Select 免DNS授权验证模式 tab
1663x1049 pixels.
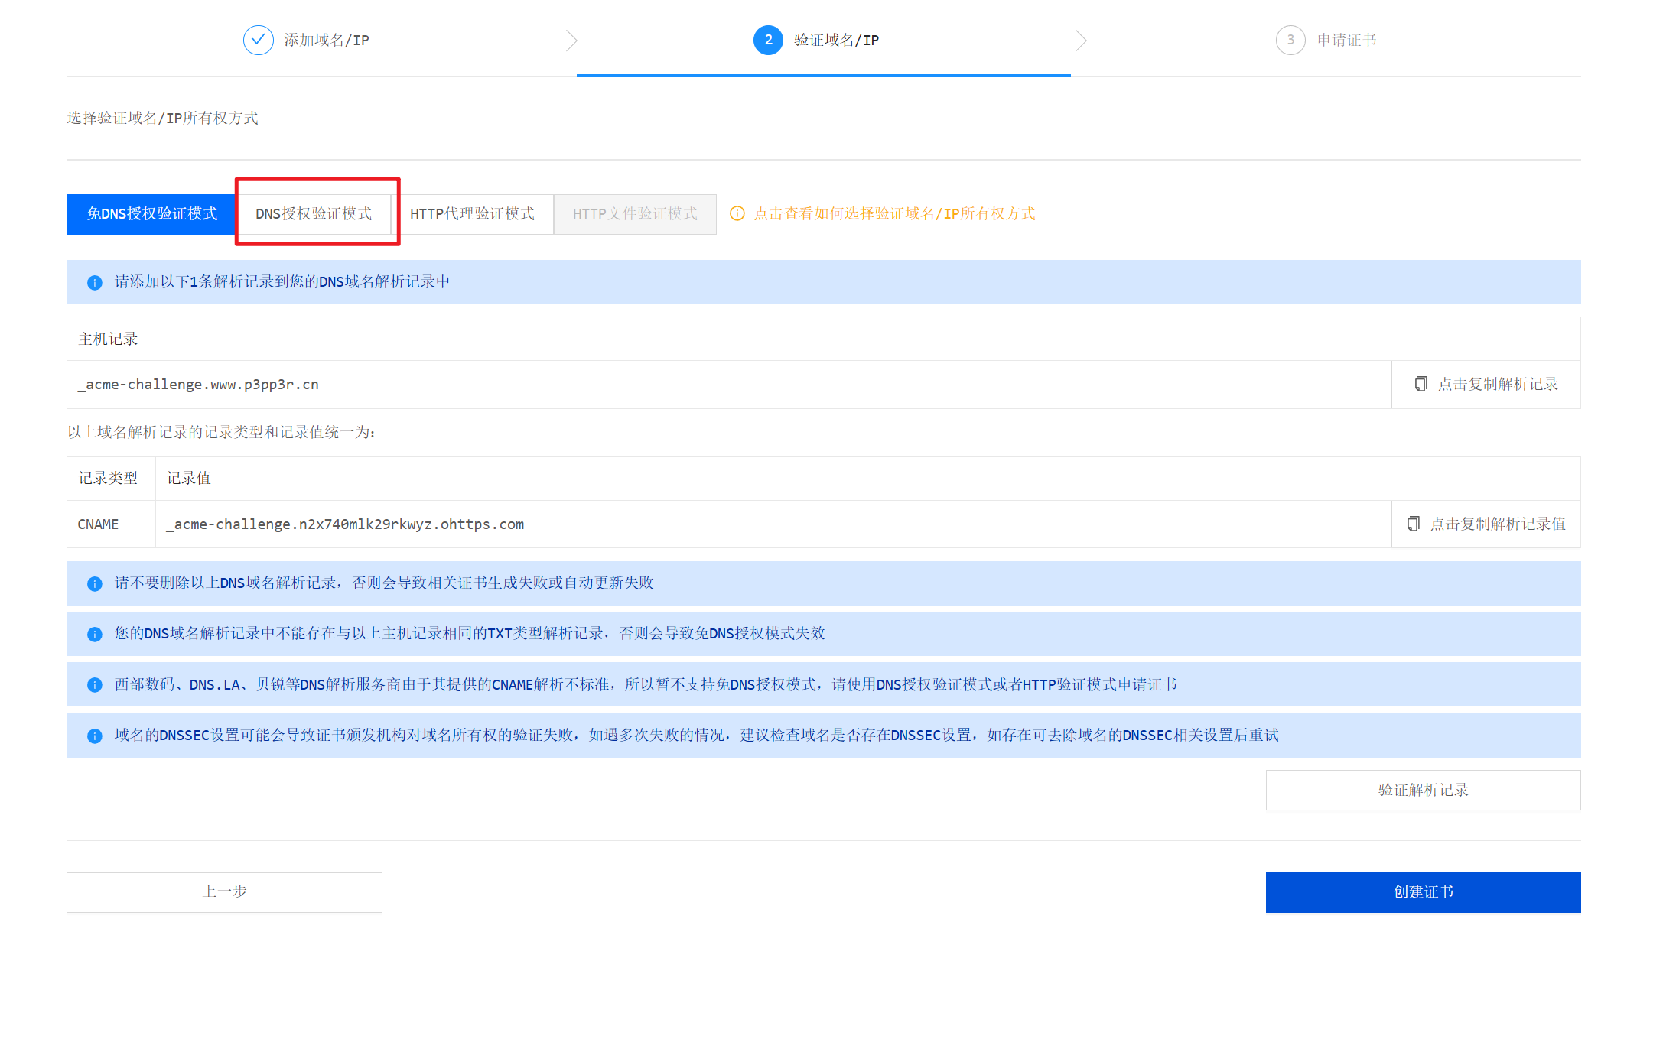point(151,214)
